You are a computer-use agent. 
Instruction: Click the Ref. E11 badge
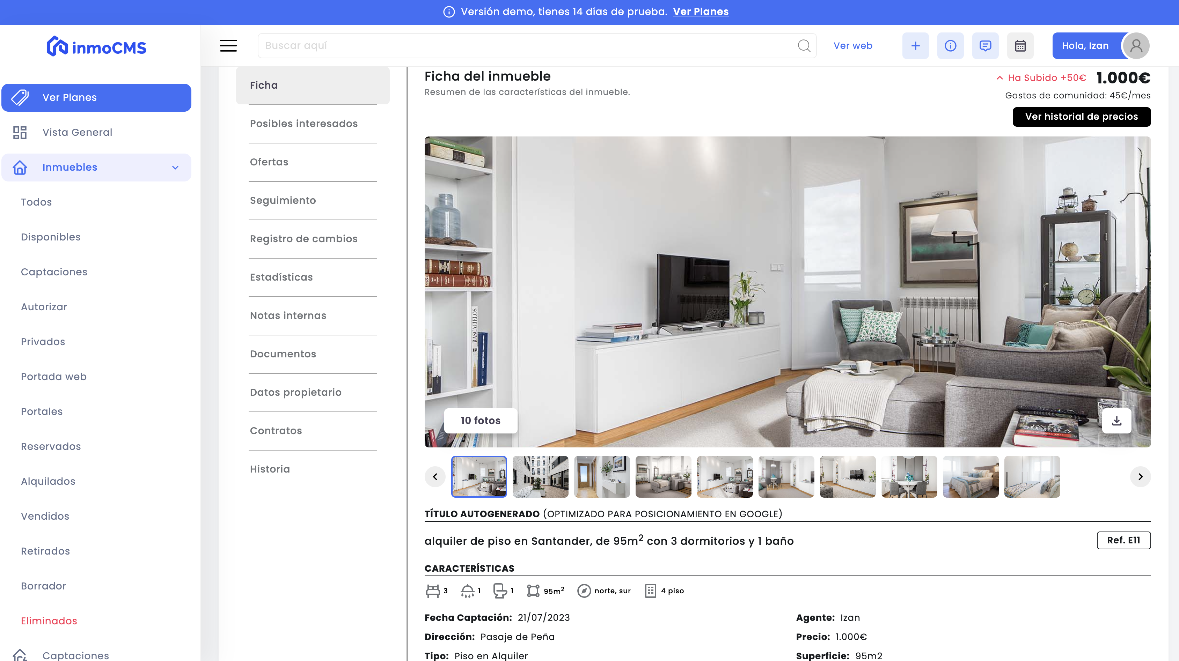point(1123,541)
